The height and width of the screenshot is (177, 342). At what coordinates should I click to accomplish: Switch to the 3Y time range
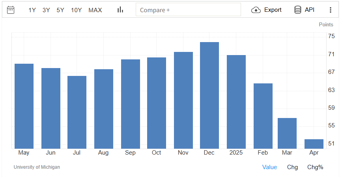(x=46, y=10)
